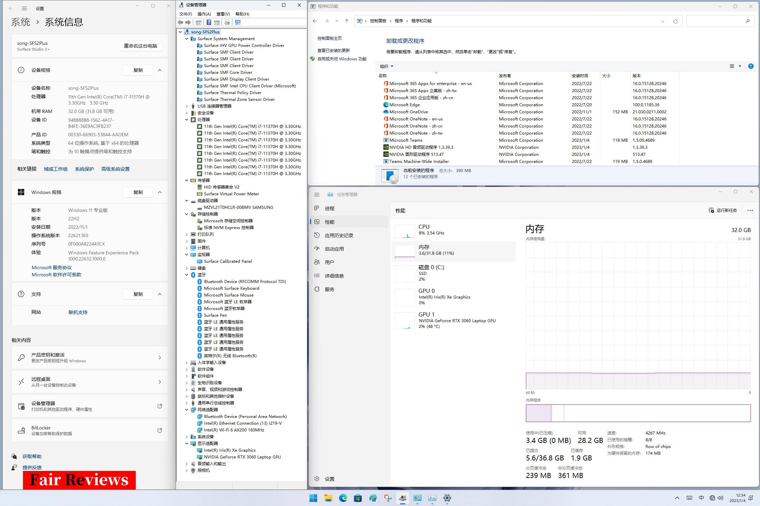
Task: Open Task Manager more options ellipsis
Action: pyautogui.click(x=750, y=210)
